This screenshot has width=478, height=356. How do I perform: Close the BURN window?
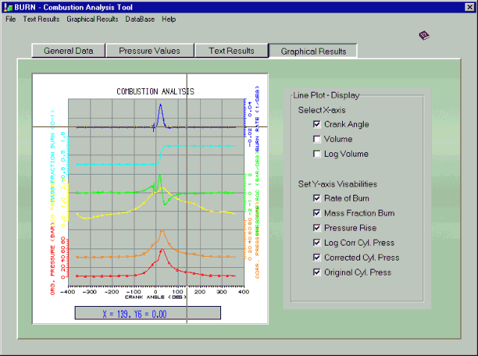coord(470,7)
